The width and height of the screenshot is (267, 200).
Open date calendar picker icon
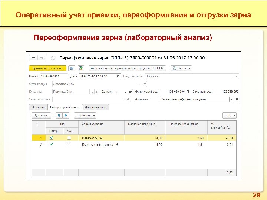[118, 76]
